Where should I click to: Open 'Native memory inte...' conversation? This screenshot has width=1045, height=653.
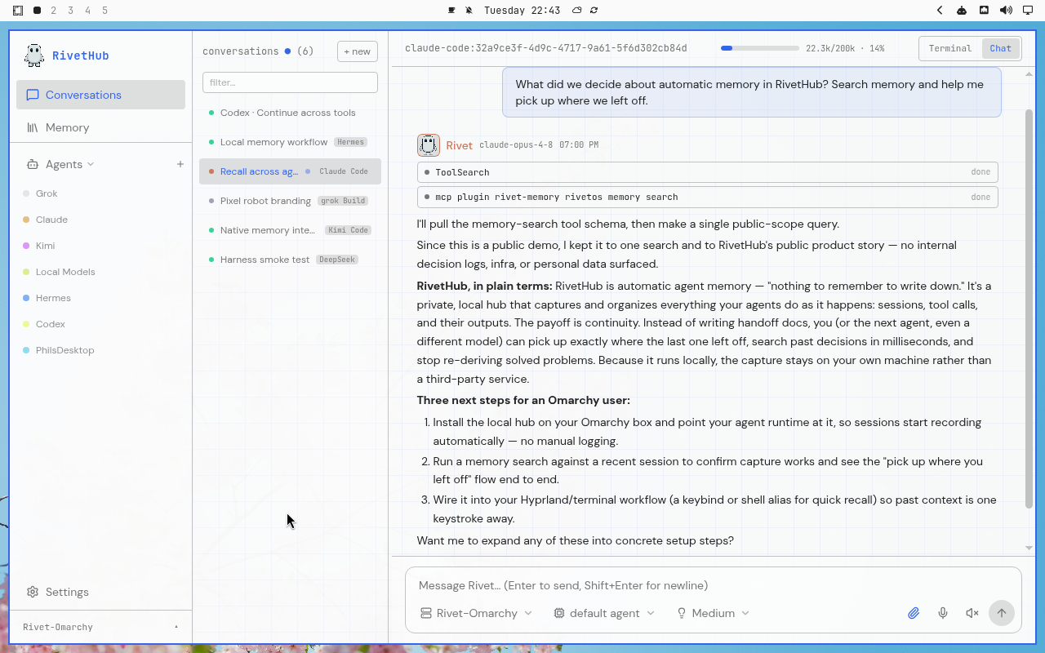pos(290,230)
